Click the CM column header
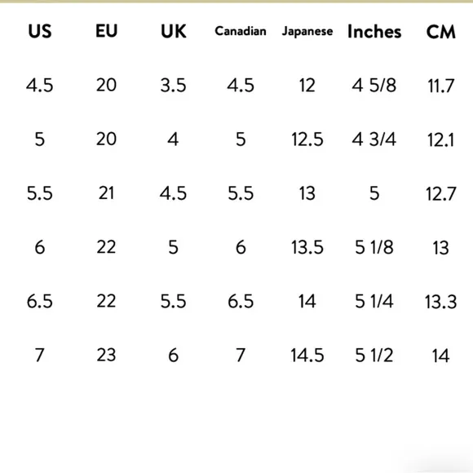This screenshot has height=473, width=473. coord(440,31)
